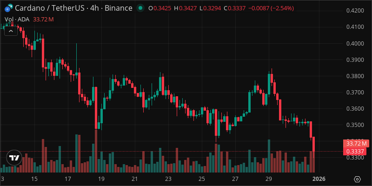
Task: Open the TradingView logo link
Action: pyautogui.click(x=14, y=158)
